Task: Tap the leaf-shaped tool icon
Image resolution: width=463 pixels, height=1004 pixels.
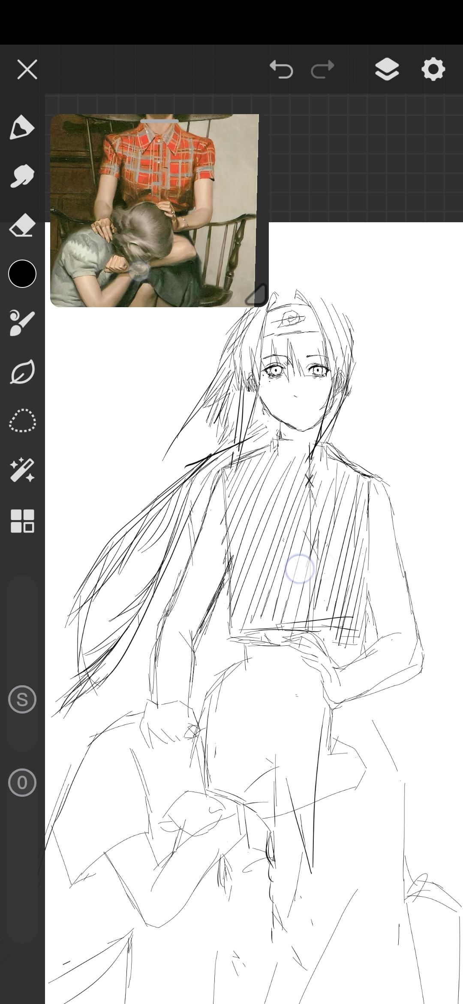Action: pyautogui.click(x=22, y=372)
